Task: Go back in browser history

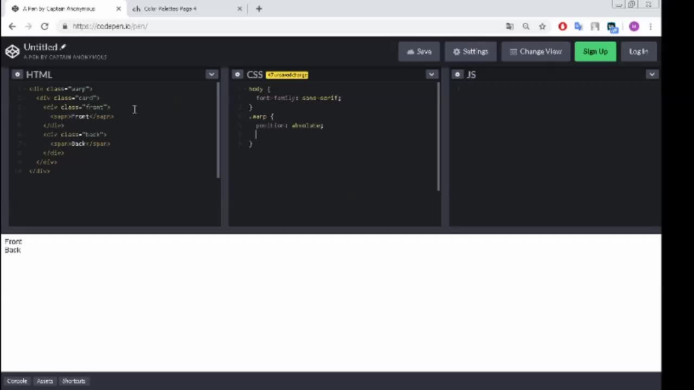Action: click(12, 26)
